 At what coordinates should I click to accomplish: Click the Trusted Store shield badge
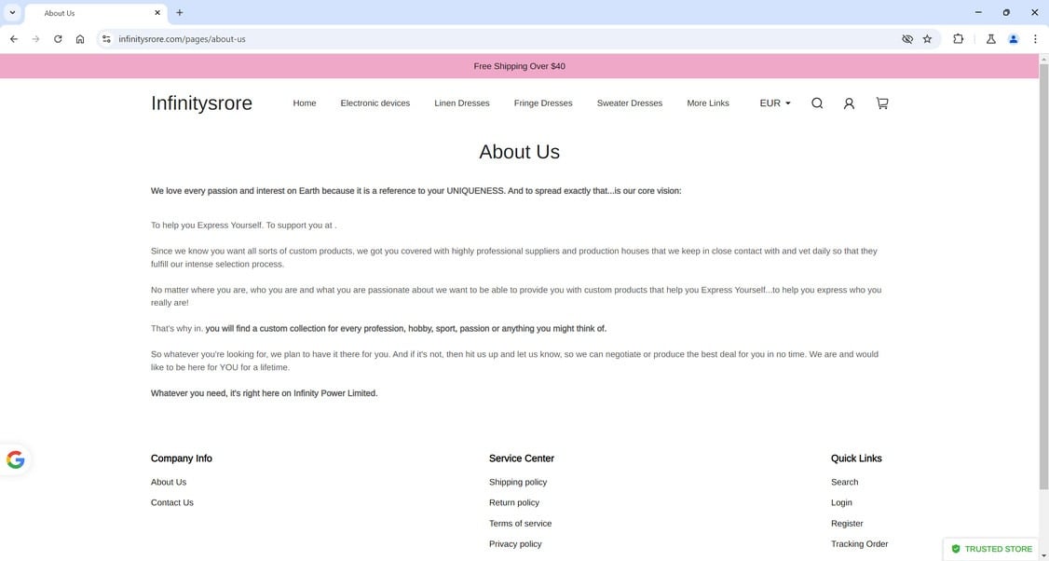(x=993, y=549)
